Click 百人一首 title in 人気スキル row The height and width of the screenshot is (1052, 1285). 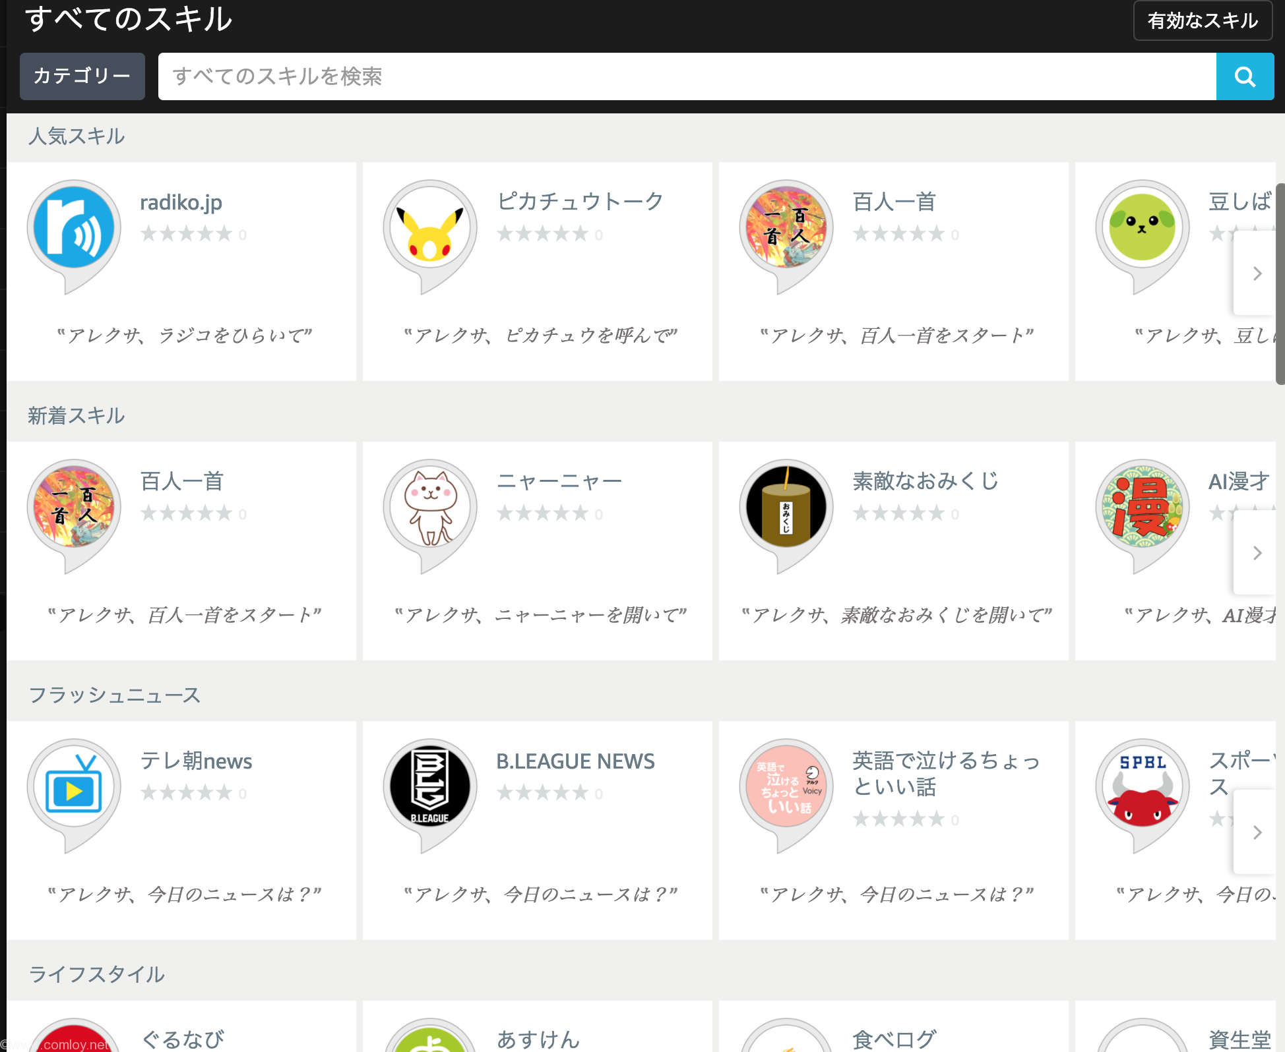click(x=894, y=201)
